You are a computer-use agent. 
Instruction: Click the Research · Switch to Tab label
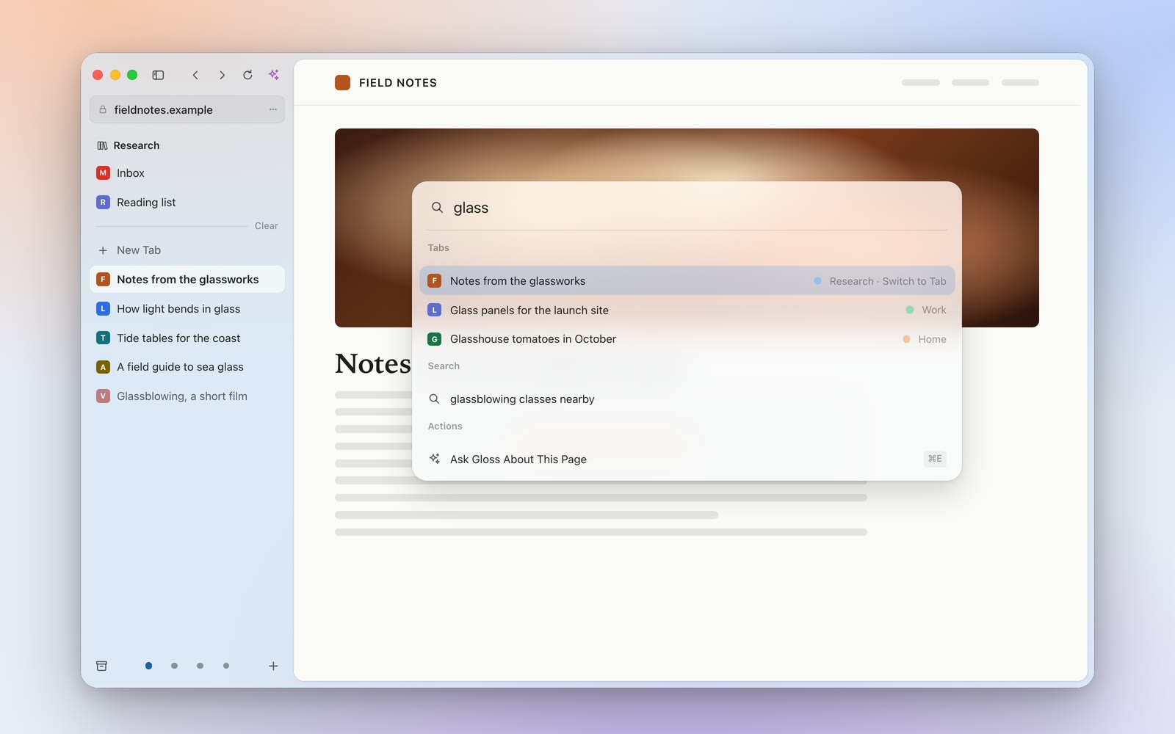click(x=888, y=281)
